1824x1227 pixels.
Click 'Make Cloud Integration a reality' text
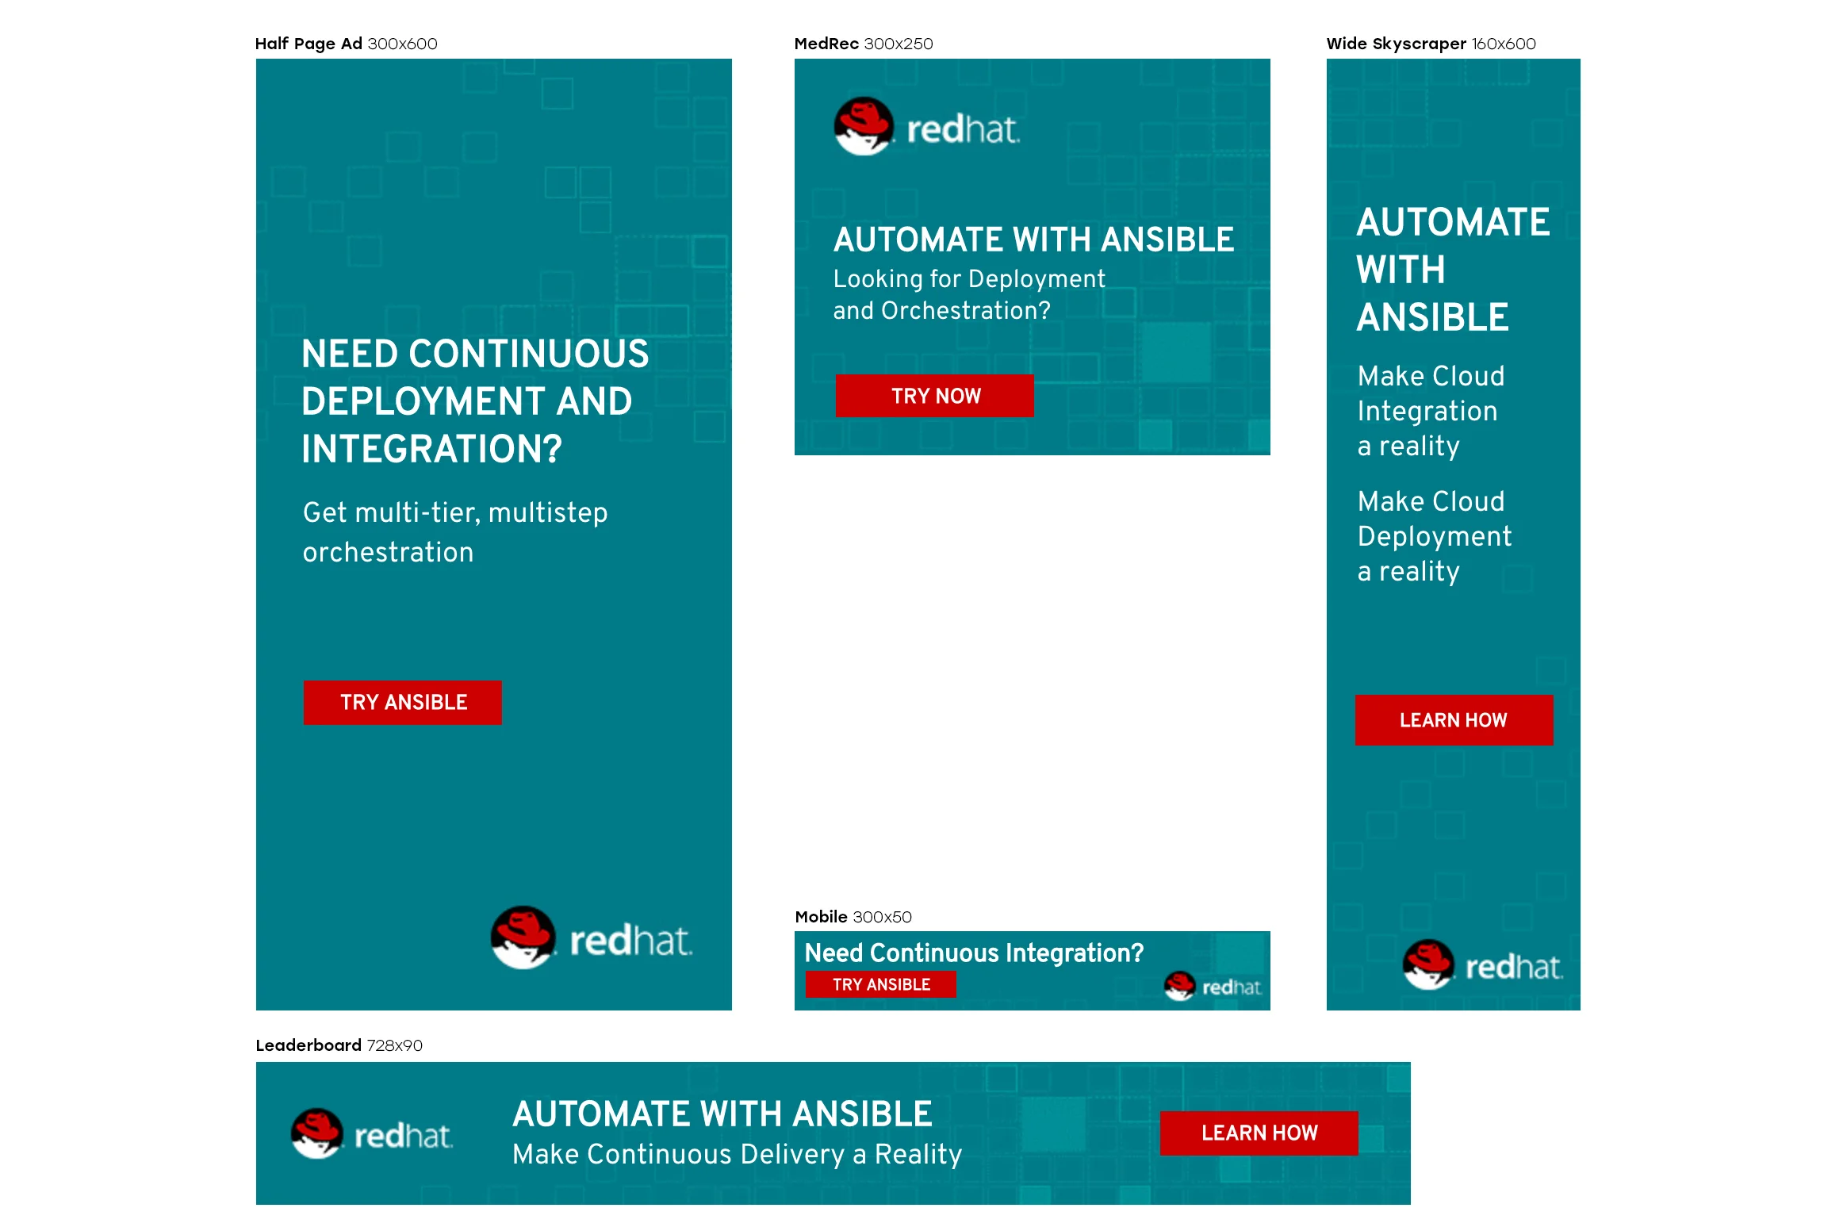tap(1431, 411)
